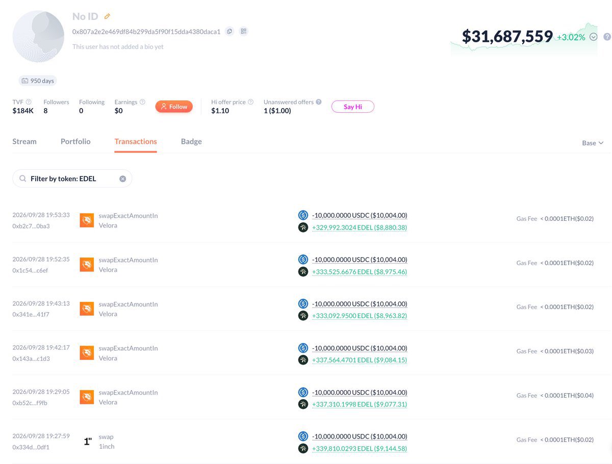612x464 pixels.
Task: Open +337,310.1998 EDEL amount link
Action: 360,404
